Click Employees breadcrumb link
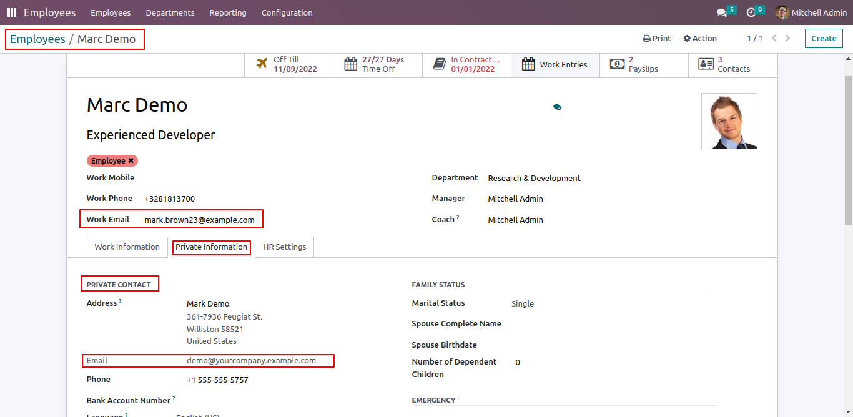Screen dimensions: 853x417 click(x=37, y=39)
